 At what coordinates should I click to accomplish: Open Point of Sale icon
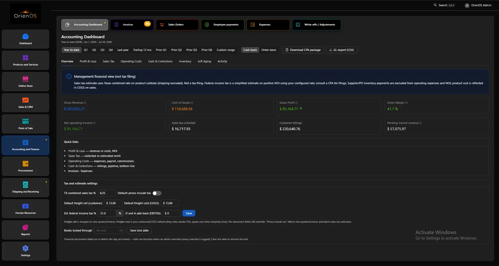tap(25, 121)
